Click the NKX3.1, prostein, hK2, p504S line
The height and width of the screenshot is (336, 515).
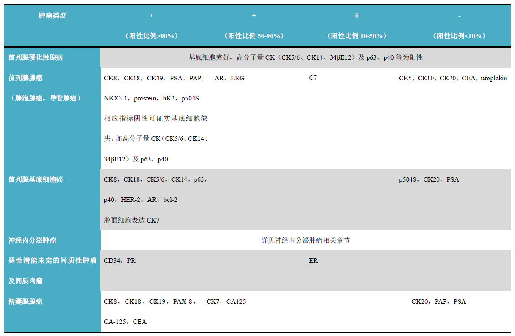point(151,98)
